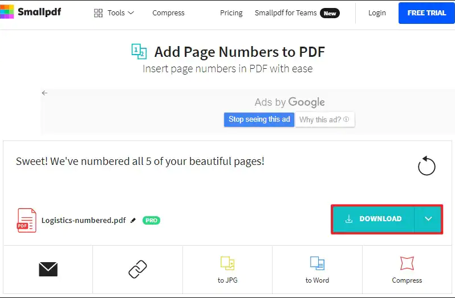Open the Pricing page
The image size is (455, 298).
(x=231, y=13)
